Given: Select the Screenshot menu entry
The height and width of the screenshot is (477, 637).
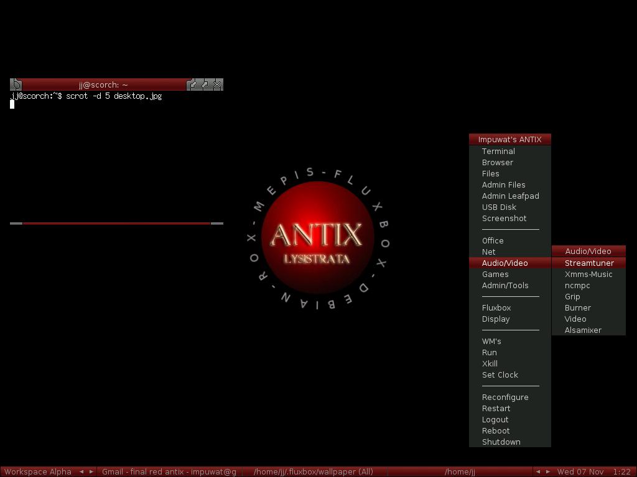Looking at the screenshot, I should [x=504, y=218].
